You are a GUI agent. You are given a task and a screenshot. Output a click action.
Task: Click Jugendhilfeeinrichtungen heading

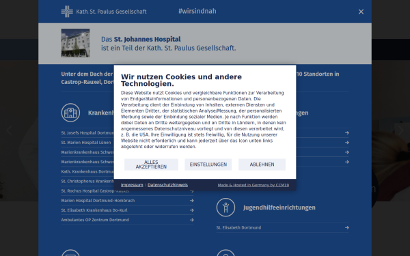tap(279, 208)
